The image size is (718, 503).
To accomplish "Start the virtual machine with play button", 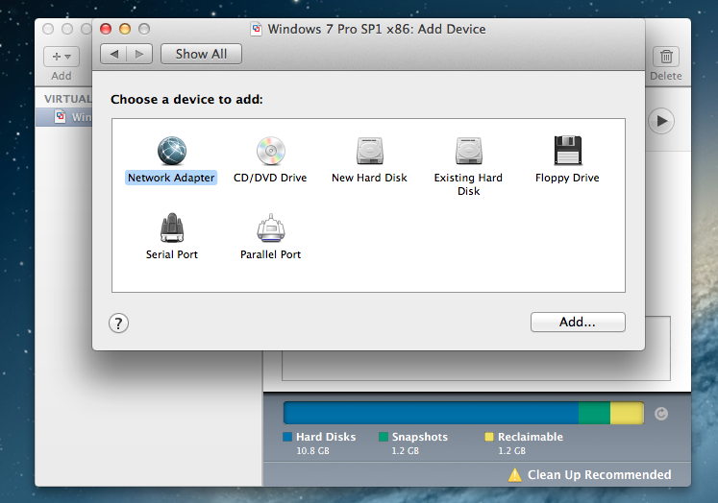I will [x=661, y=121].
